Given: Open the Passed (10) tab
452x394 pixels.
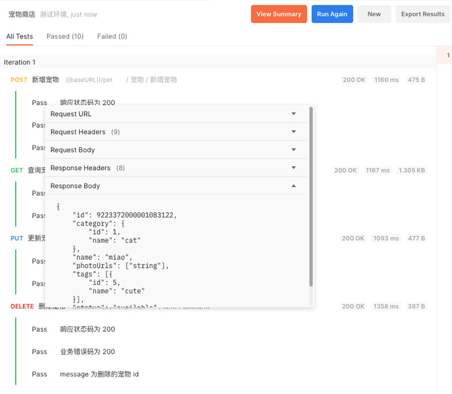Looking at the screenshot, I should [65, 36].
